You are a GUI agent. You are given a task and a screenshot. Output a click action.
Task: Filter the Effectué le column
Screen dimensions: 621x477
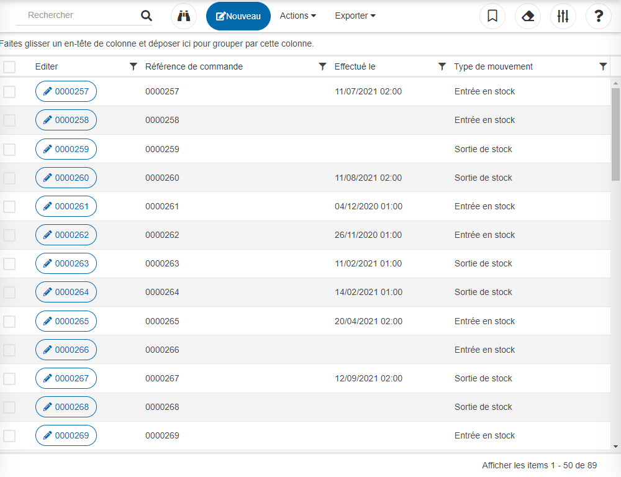pyautogui.click(x=442, y=66)
